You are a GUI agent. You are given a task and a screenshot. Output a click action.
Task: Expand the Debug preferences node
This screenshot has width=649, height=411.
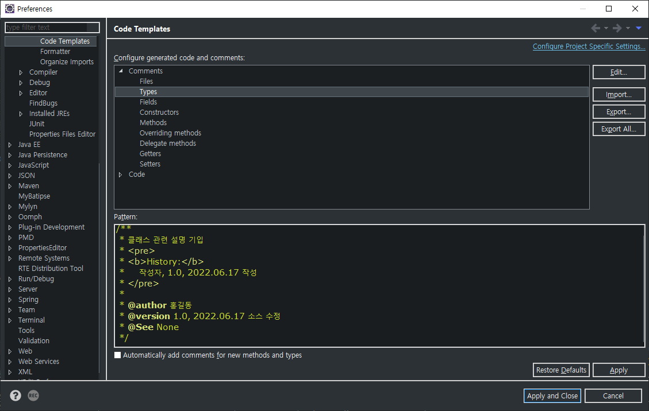pos(21,83)
